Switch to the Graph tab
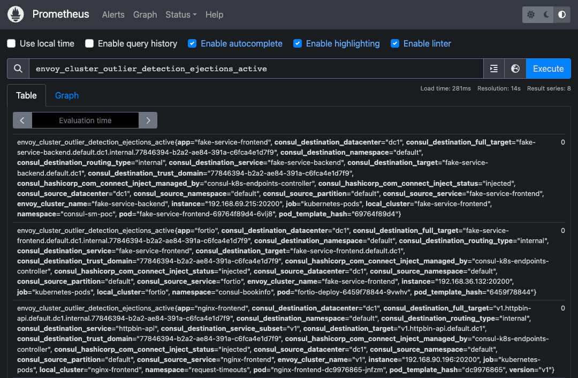This screenshot has width=578, height=378. coord(66,95)
